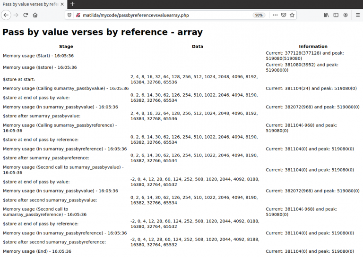Click the forward navigation arrow
Viewport: 363px width, 257px height.
(16, 15)
